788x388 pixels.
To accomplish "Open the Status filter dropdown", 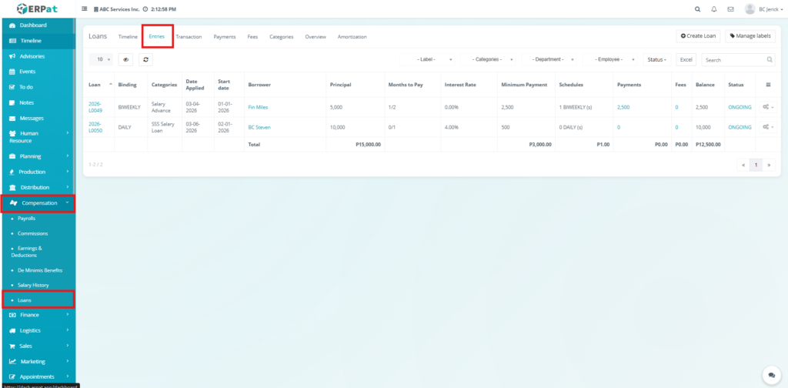I will 656,59.
